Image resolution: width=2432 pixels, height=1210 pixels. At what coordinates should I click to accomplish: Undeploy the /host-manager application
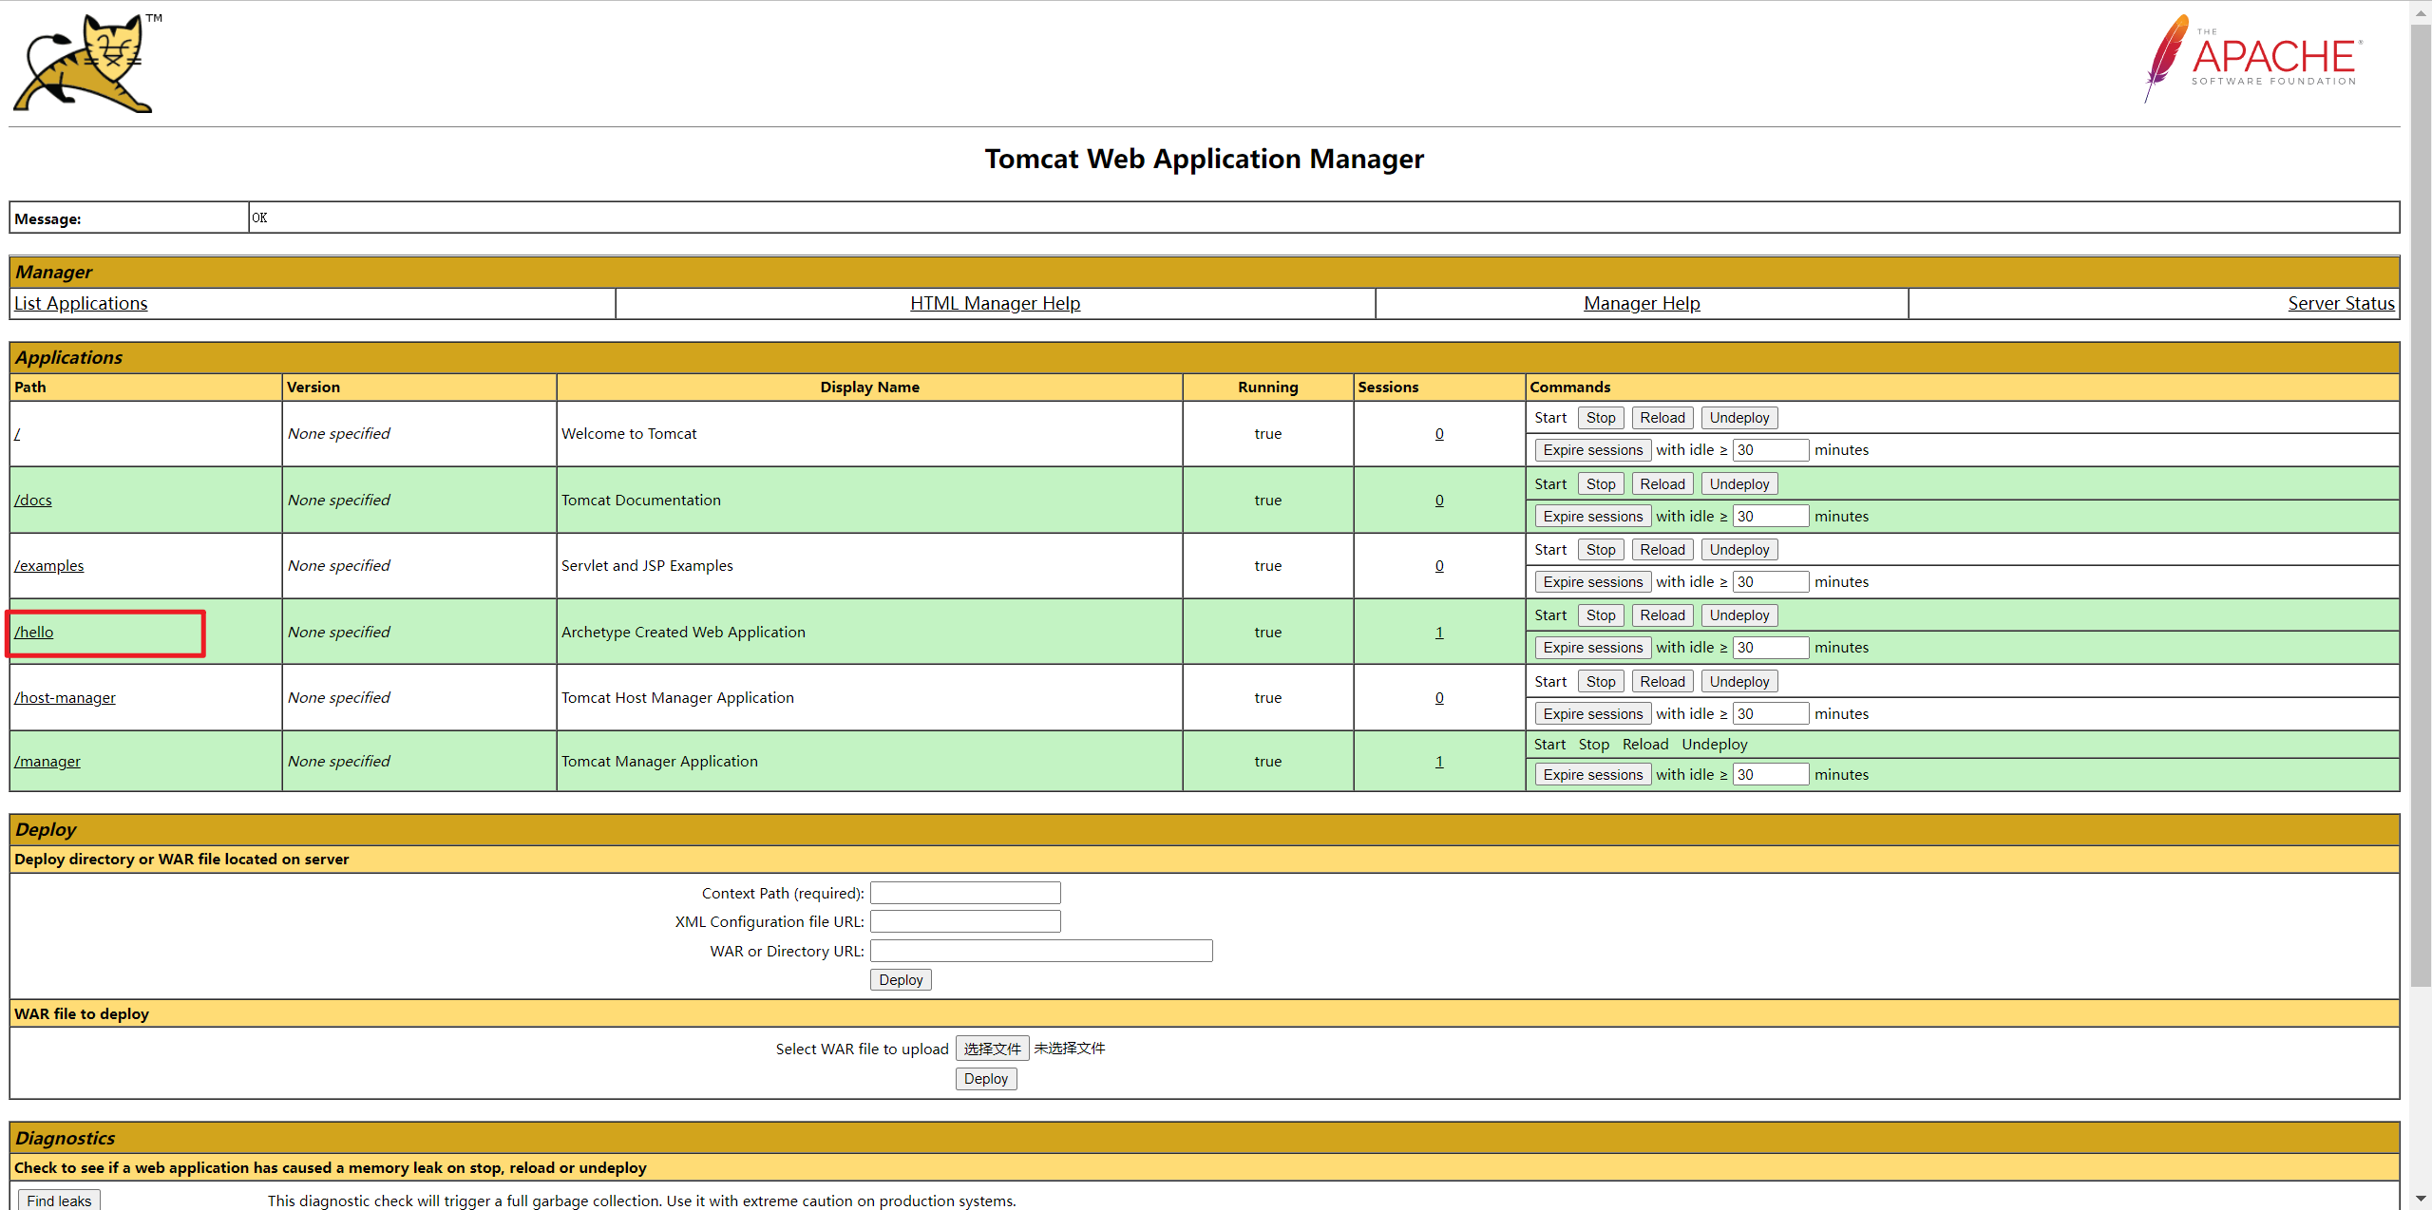tap(1739, 682)
